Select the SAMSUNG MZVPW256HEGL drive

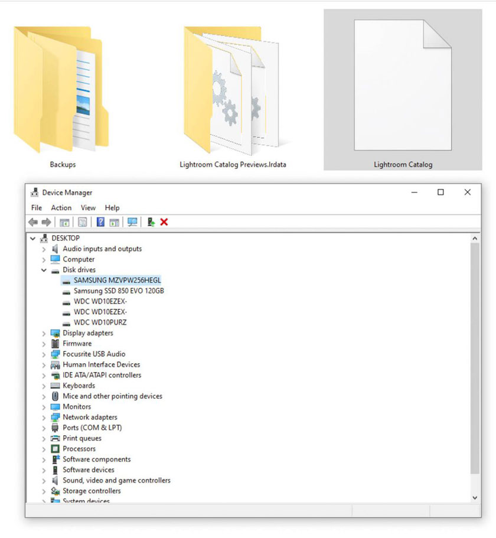tap(117, 281)
